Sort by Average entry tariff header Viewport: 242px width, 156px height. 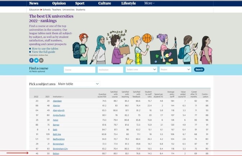coord(171,94)
